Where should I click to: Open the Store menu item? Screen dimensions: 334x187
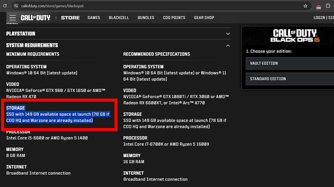(x=70, y=17)
